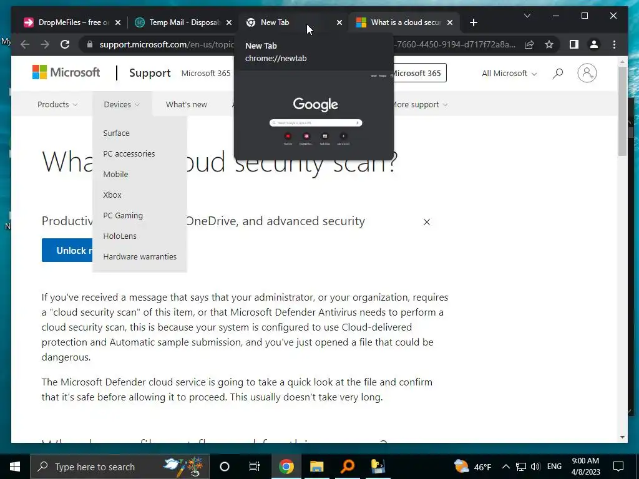Open the yellow folder taskbar app
Viewport: 639px width, 479px height.
click(x=378, y=467)
